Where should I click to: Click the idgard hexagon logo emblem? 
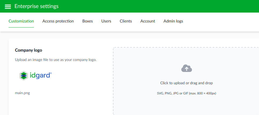click(23, 76)
